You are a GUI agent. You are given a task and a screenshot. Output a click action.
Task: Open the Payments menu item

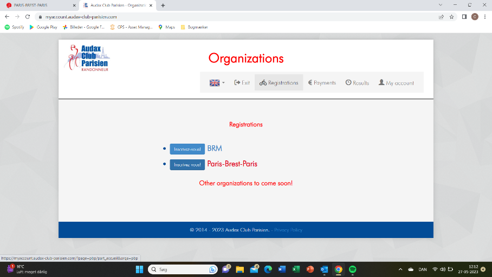[322, 82]
